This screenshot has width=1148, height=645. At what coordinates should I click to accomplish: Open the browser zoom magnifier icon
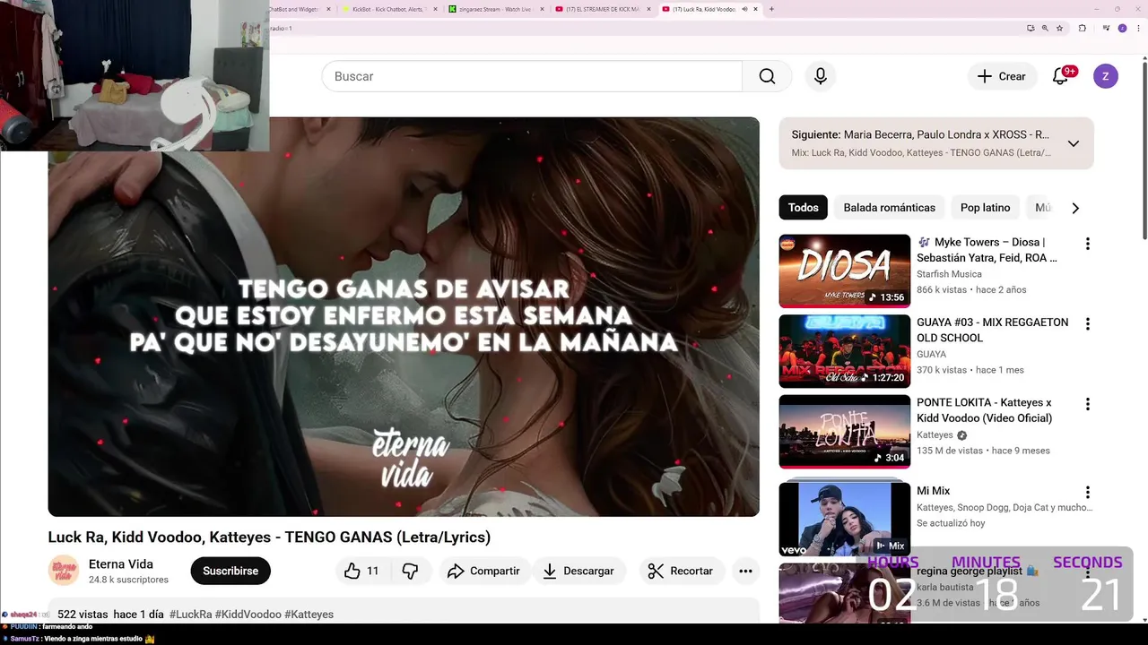[1045, 28]
